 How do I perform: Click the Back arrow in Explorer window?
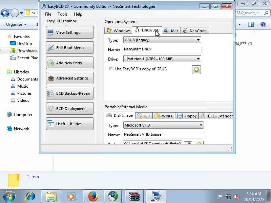tap(5, 13)
